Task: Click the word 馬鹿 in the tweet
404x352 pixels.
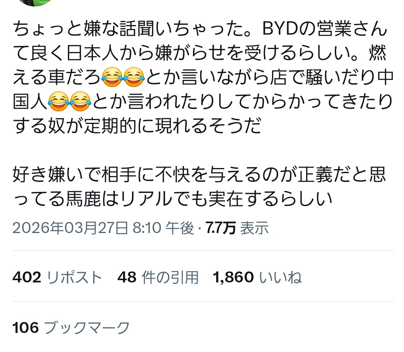Action: click(x=83, y=199)
